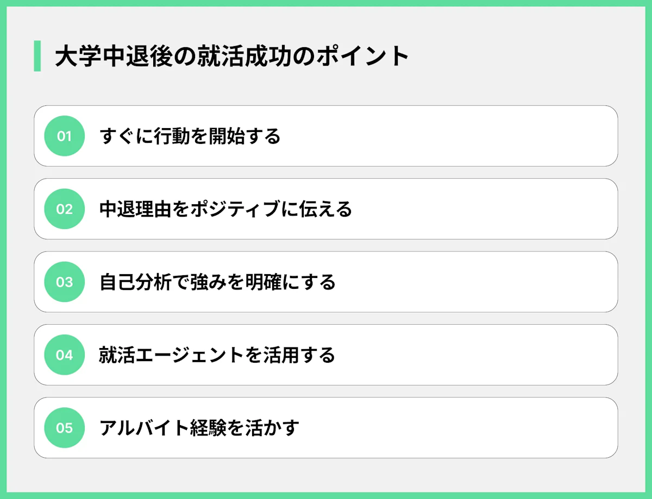
Task: Click the green 05 number badge
Action: point(64,428)
